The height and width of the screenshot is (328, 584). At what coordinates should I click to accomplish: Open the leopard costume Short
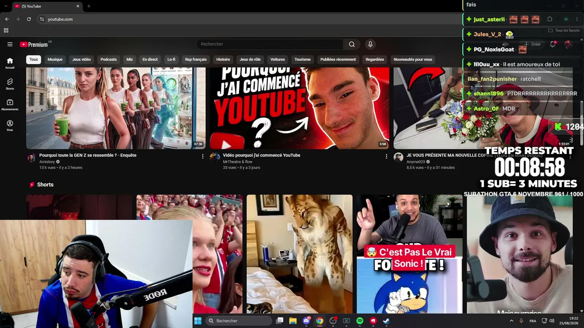click(300, 254)
